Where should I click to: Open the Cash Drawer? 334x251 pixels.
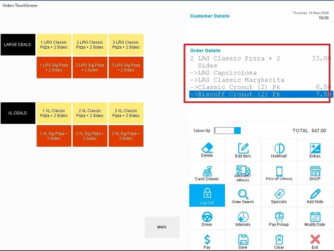click(207, 173)
